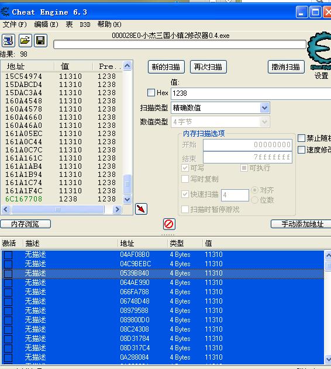Click address table scroll up arrow
The image size is (331, 369).
328,255
